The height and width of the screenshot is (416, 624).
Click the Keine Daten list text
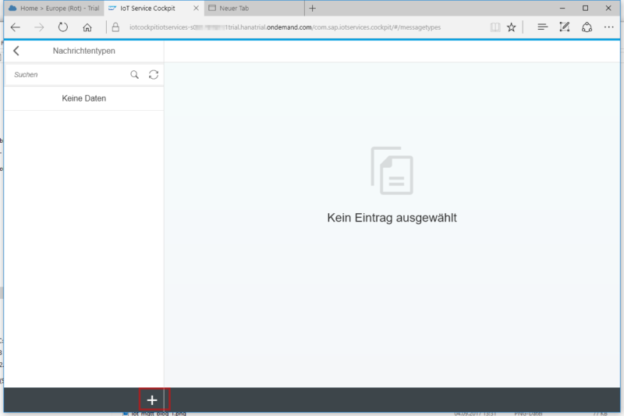(84, 98)
